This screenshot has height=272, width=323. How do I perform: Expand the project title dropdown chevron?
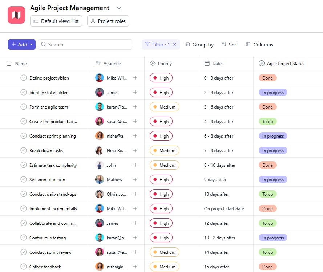(119, 8)
